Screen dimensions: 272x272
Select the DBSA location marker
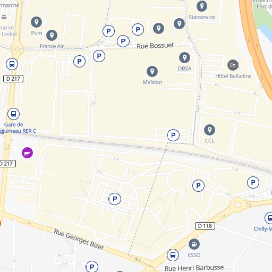(x=184, y=58)
